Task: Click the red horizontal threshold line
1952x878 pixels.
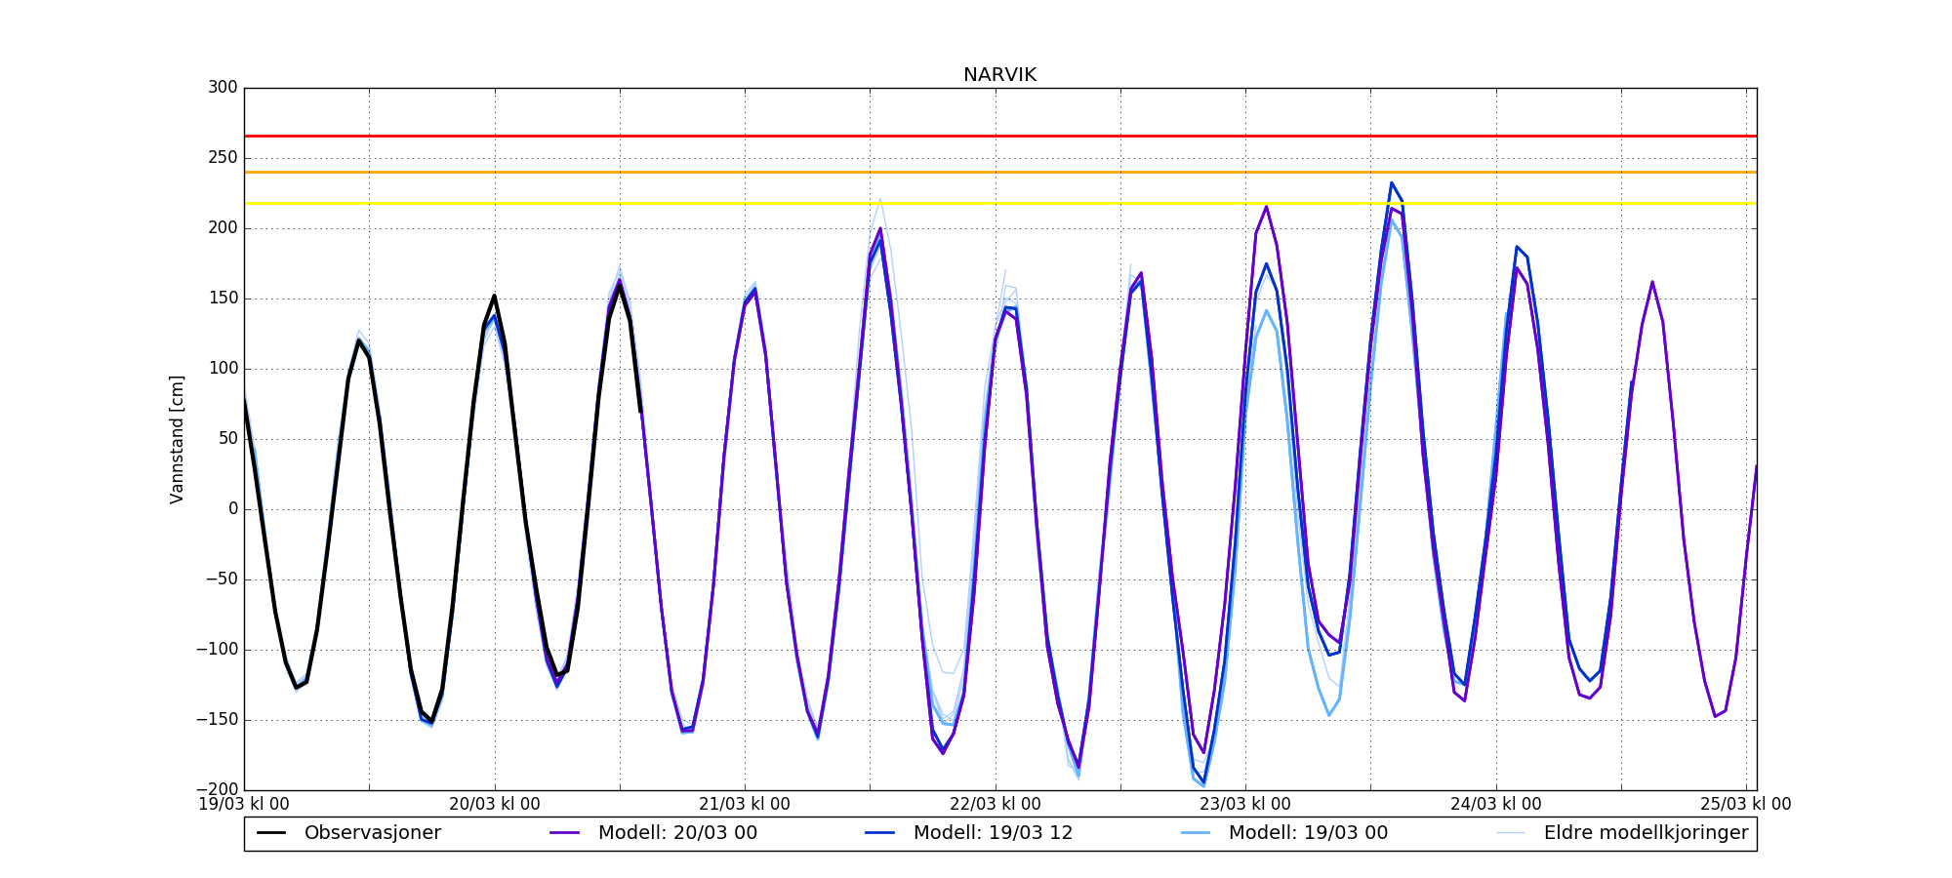Action: (x=1000, y=136)
